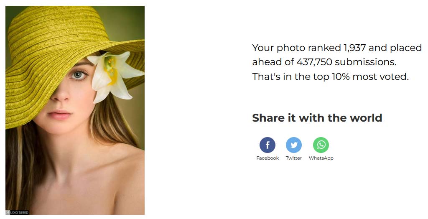
Task: Click the lips in the portrait
Action: tap(60, 114)
